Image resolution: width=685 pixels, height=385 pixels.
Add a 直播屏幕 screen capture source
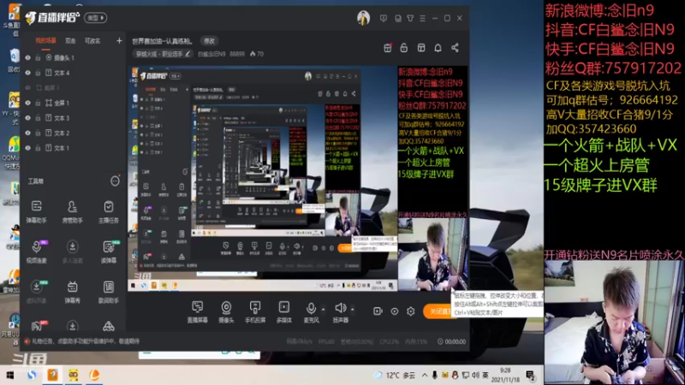198,312
